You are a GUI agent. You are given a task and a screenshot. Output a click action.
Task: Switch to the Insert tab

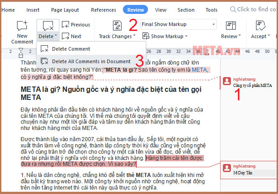coord(33,10)
